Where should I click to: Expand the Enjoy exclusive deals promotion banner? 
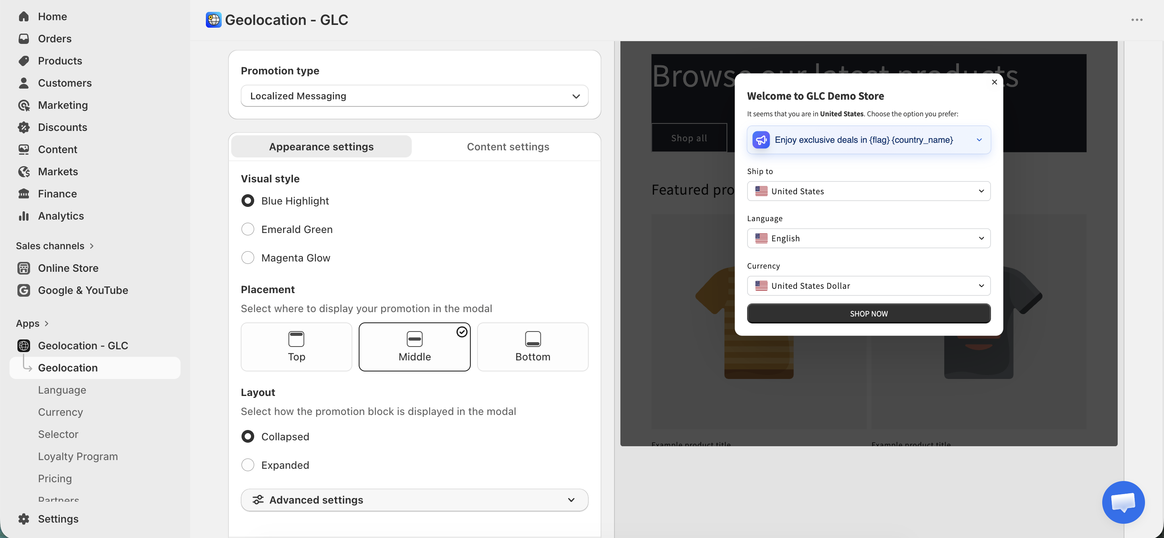coord(869,140)
